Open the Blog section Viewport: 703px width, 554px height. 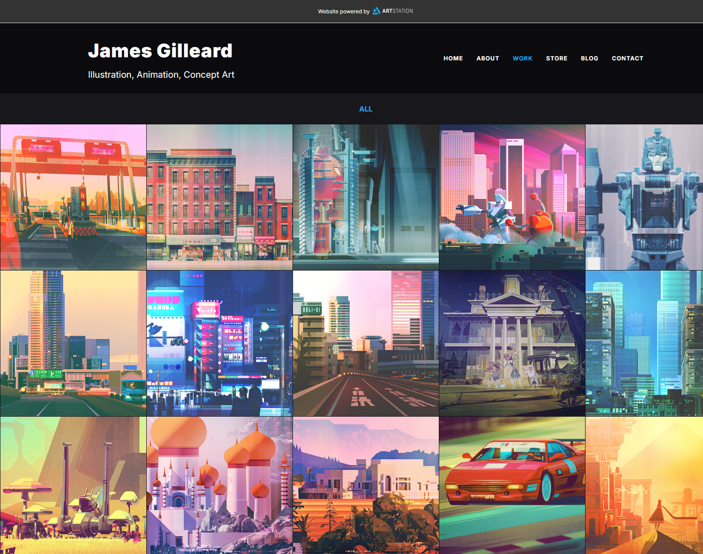tap(589, 58)
